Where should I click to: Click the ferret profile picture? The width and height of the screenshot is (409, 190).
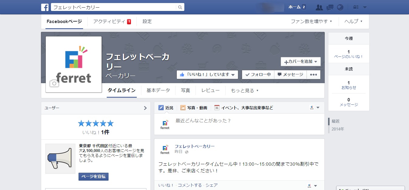(x=74, y=64)
